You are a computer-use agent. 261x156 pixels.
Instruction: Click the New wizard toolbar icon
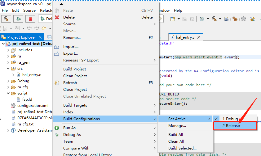[173, 19]
